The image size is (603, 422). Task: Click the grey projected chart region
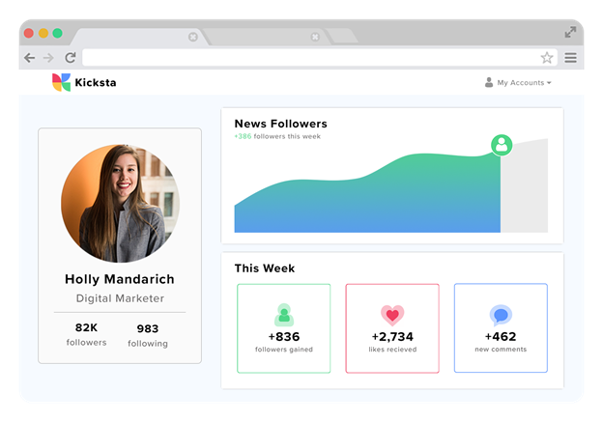coord(524,188)
